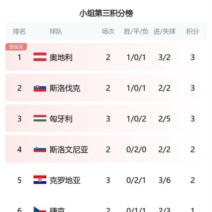Click the 进/失球 column header

click(x=164, y=31)
